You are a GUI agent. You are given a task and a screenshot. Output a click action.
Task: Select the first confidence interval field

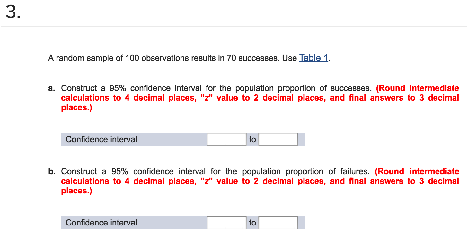point(226,139)
